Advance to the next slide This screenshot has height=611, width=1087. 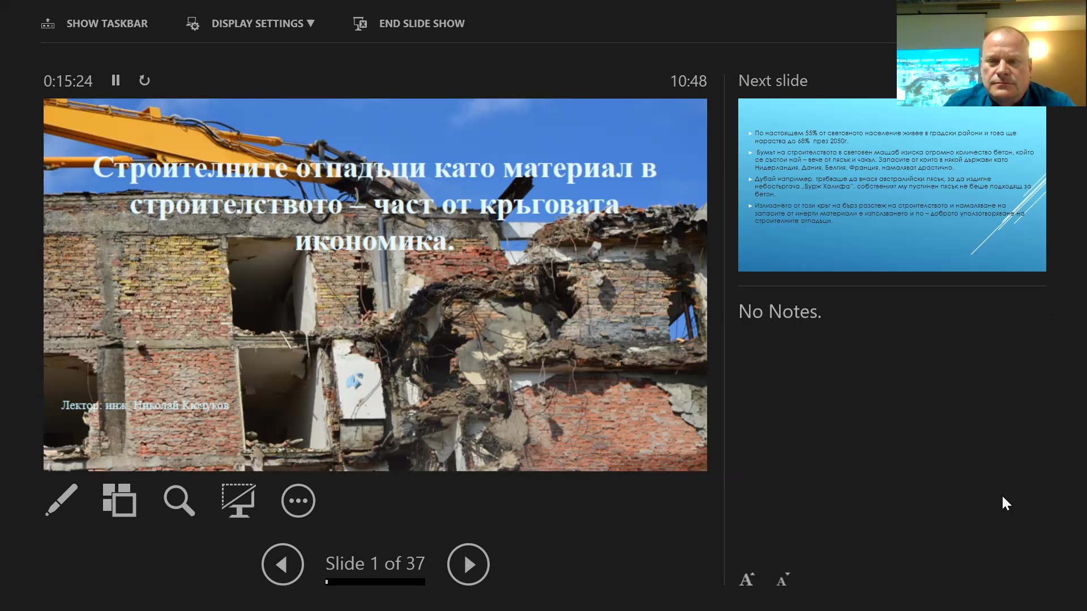tap(468, 564)
